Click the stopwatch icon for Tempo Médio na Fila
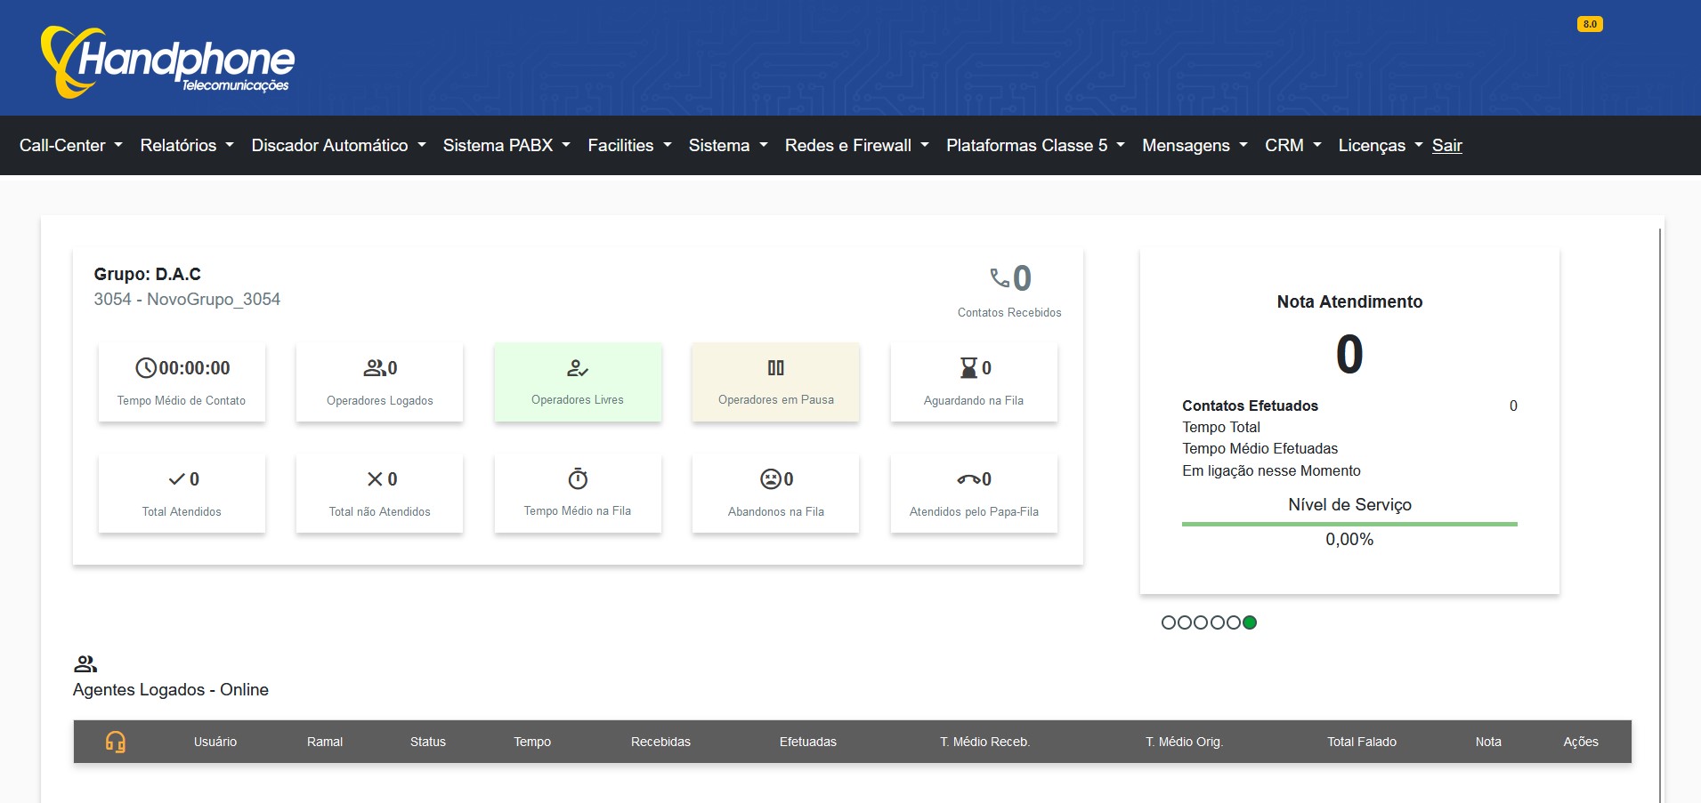This screenshot has width=1701, height=803. click(578, 479)
